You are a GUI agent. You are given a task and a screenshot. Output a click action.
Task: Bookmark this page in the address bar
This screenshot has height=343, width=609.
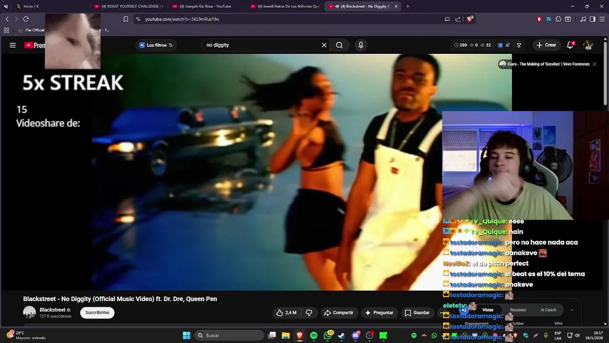(126, 19)
